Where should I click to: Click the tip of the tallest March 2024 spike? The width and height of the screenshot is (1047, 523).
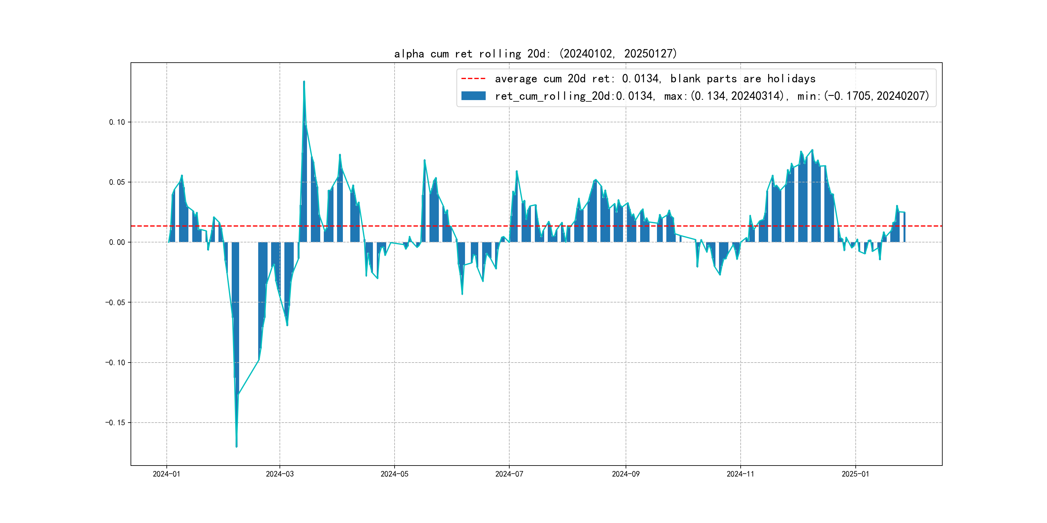tap(304, 82)
